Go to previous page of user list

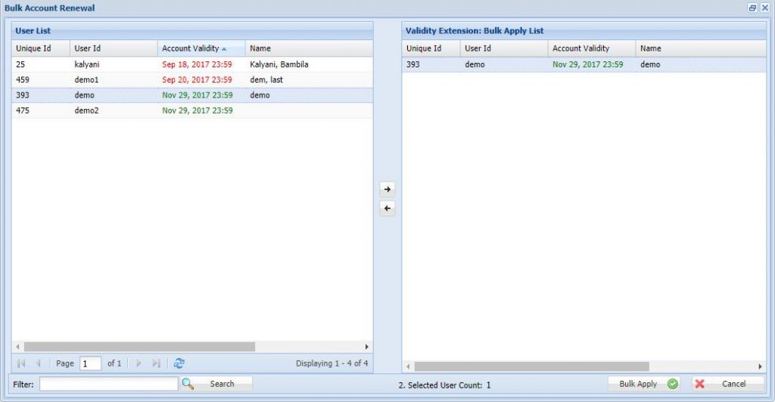tap(38, 363)
